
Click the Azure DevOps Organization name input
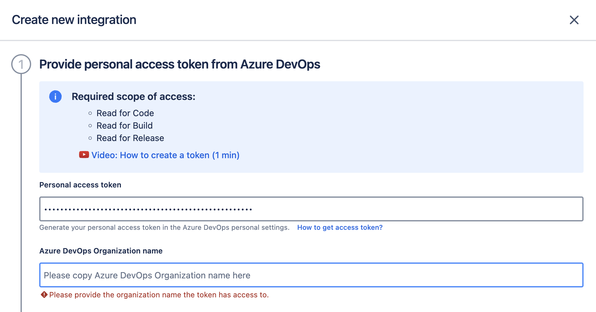[311, 275]
